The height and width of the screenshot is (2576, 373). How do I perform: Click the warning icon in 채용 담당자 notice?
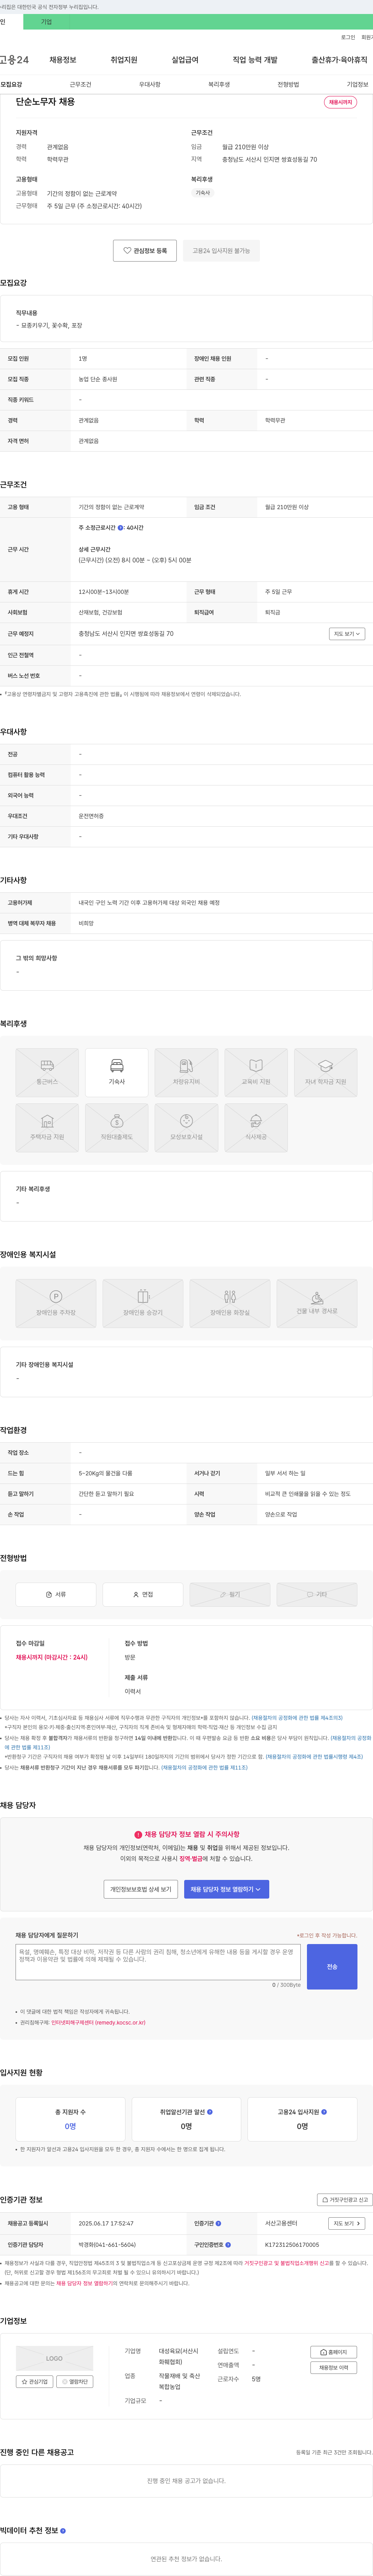tap(138, 1835)
